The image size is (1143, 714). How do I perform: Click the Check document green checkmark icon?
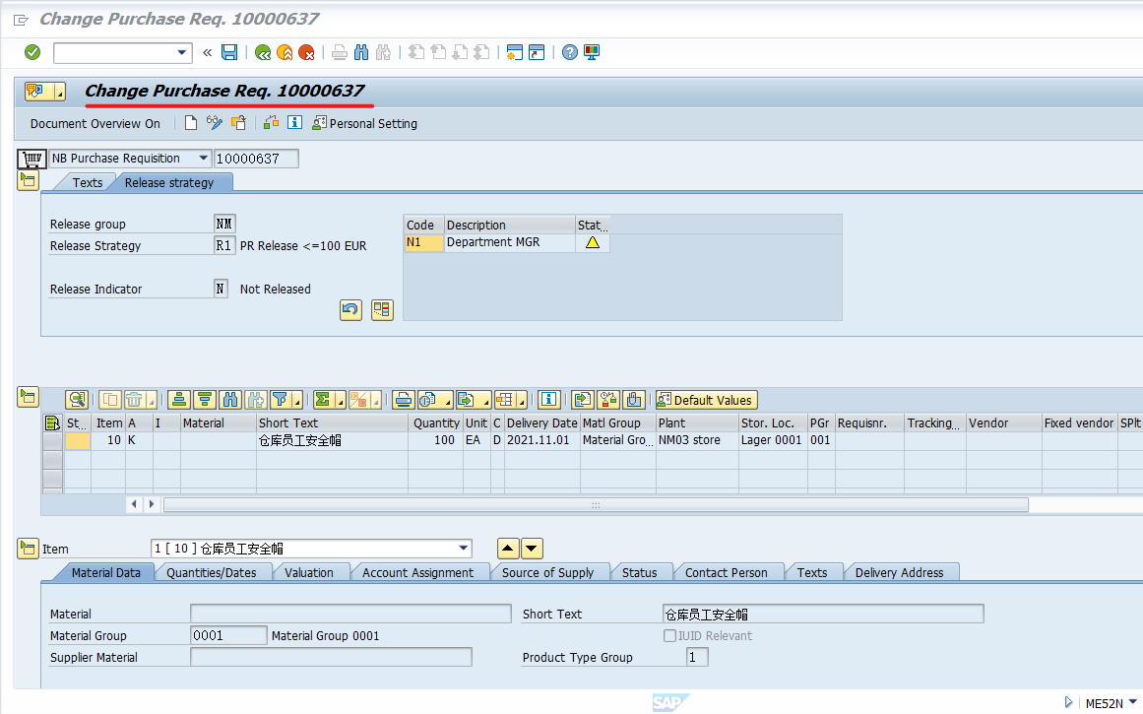[x=32, y=51]
